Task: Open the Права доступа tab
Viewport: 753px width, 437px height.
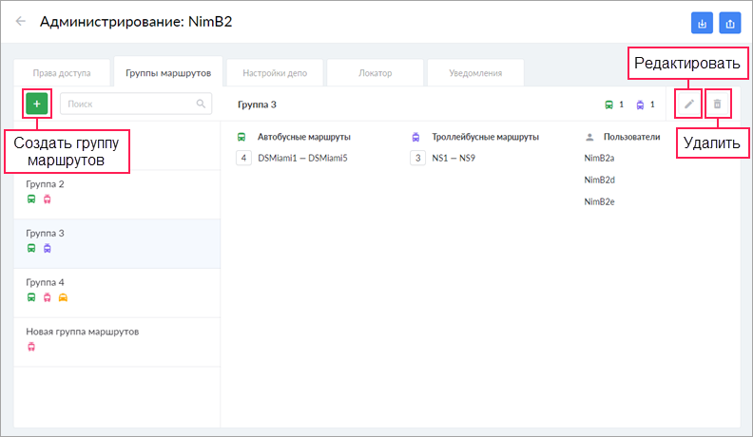Action: click(x=62, y=72)
